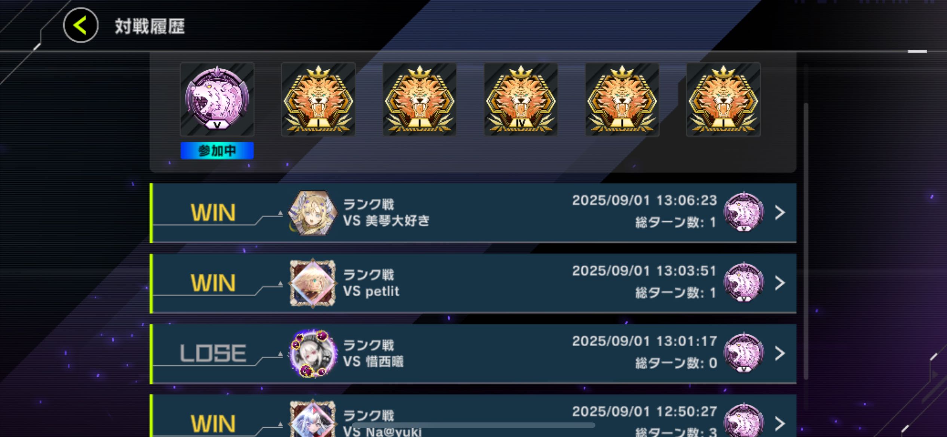Click the 対戦履歴 page title
947x437 pixels.
tap(150, 26)
